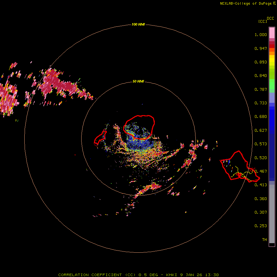Click the 100 NMI range ring label
Image resolution: width=277 pixels, height=277 pixels.
[x=138, y=24]
